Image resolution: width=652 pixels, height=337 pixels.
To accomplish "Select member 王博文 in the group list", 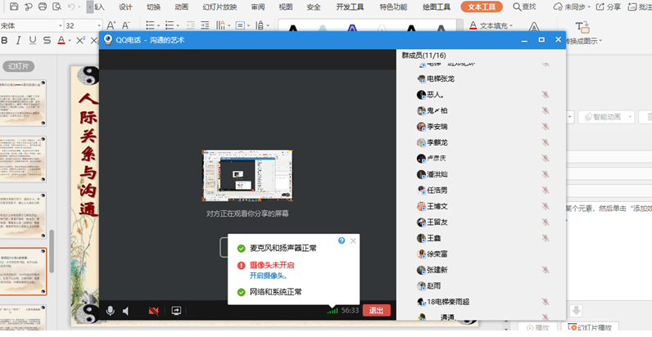I will [x=437, y=206].
